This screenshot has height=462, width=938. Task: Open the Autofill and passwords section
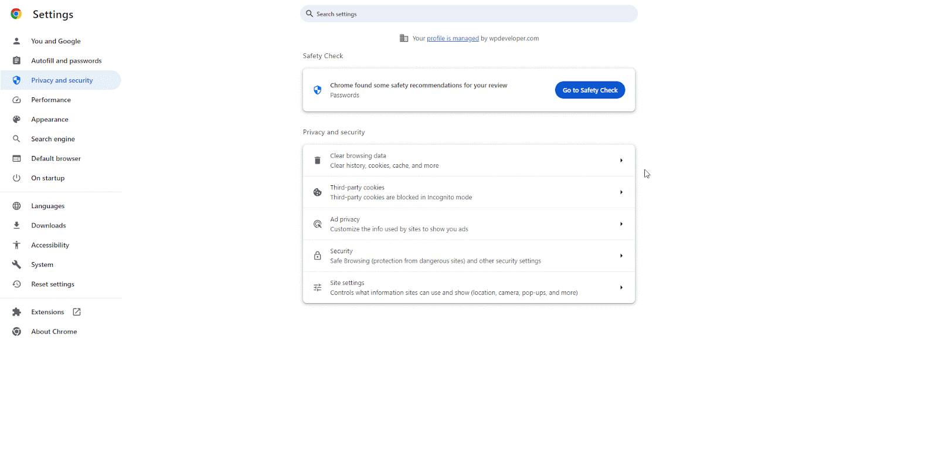66,60
